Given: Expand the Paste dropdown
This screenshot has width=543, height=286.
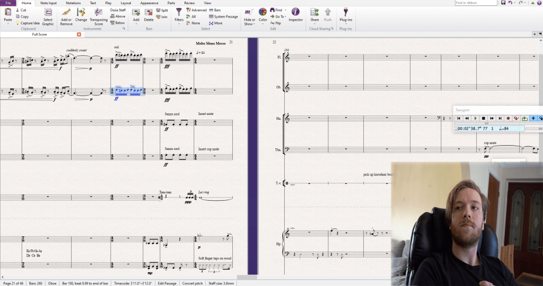Looking at the screenshot, I should tap(8, 24).
